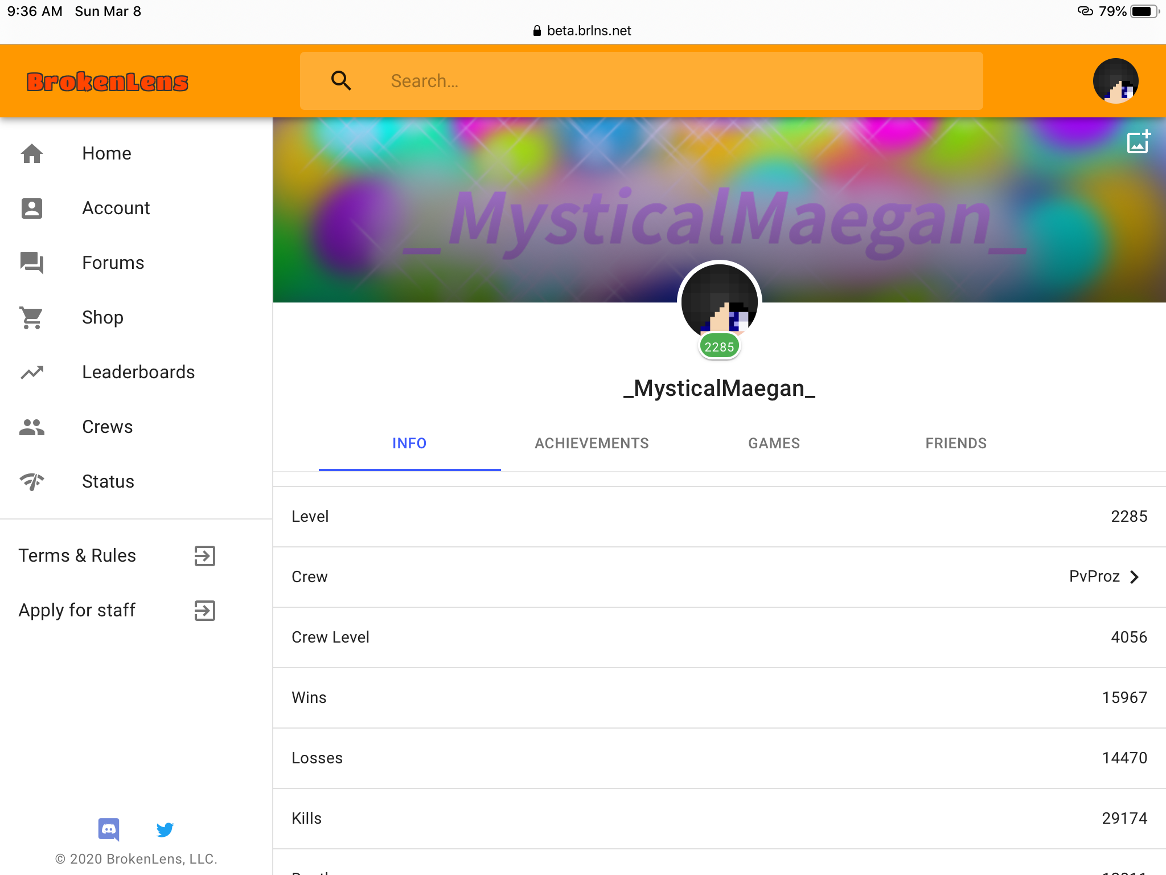This screenshot has width=1166, height=875.
Task: Focus the Search input field
Action: click(642, 81)
